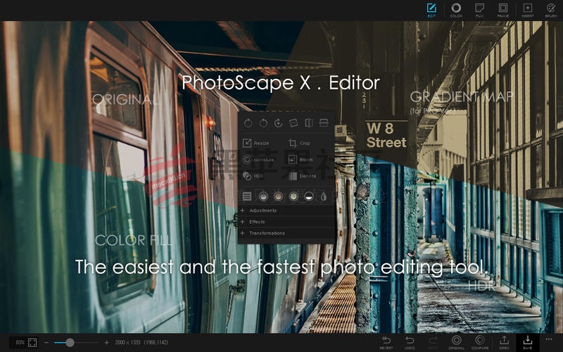
Task: Click the 83% zoom percentage
Action: [20, 343]
